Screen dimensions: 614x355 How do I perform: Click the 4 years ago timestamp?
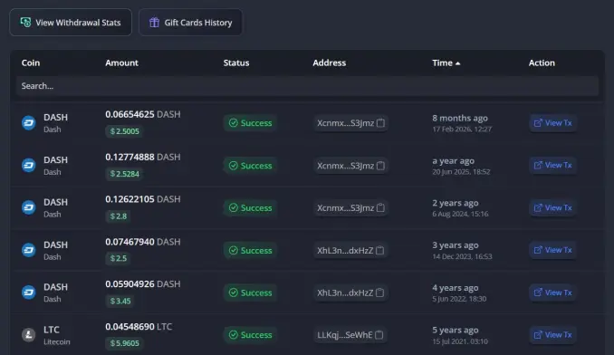click(x=456, y=288)
